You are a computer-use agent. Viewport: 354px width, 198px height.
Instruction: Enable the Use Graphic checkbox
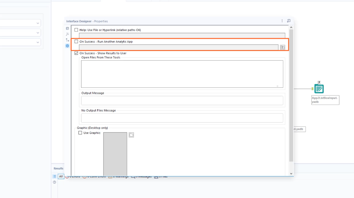(80, 133)
